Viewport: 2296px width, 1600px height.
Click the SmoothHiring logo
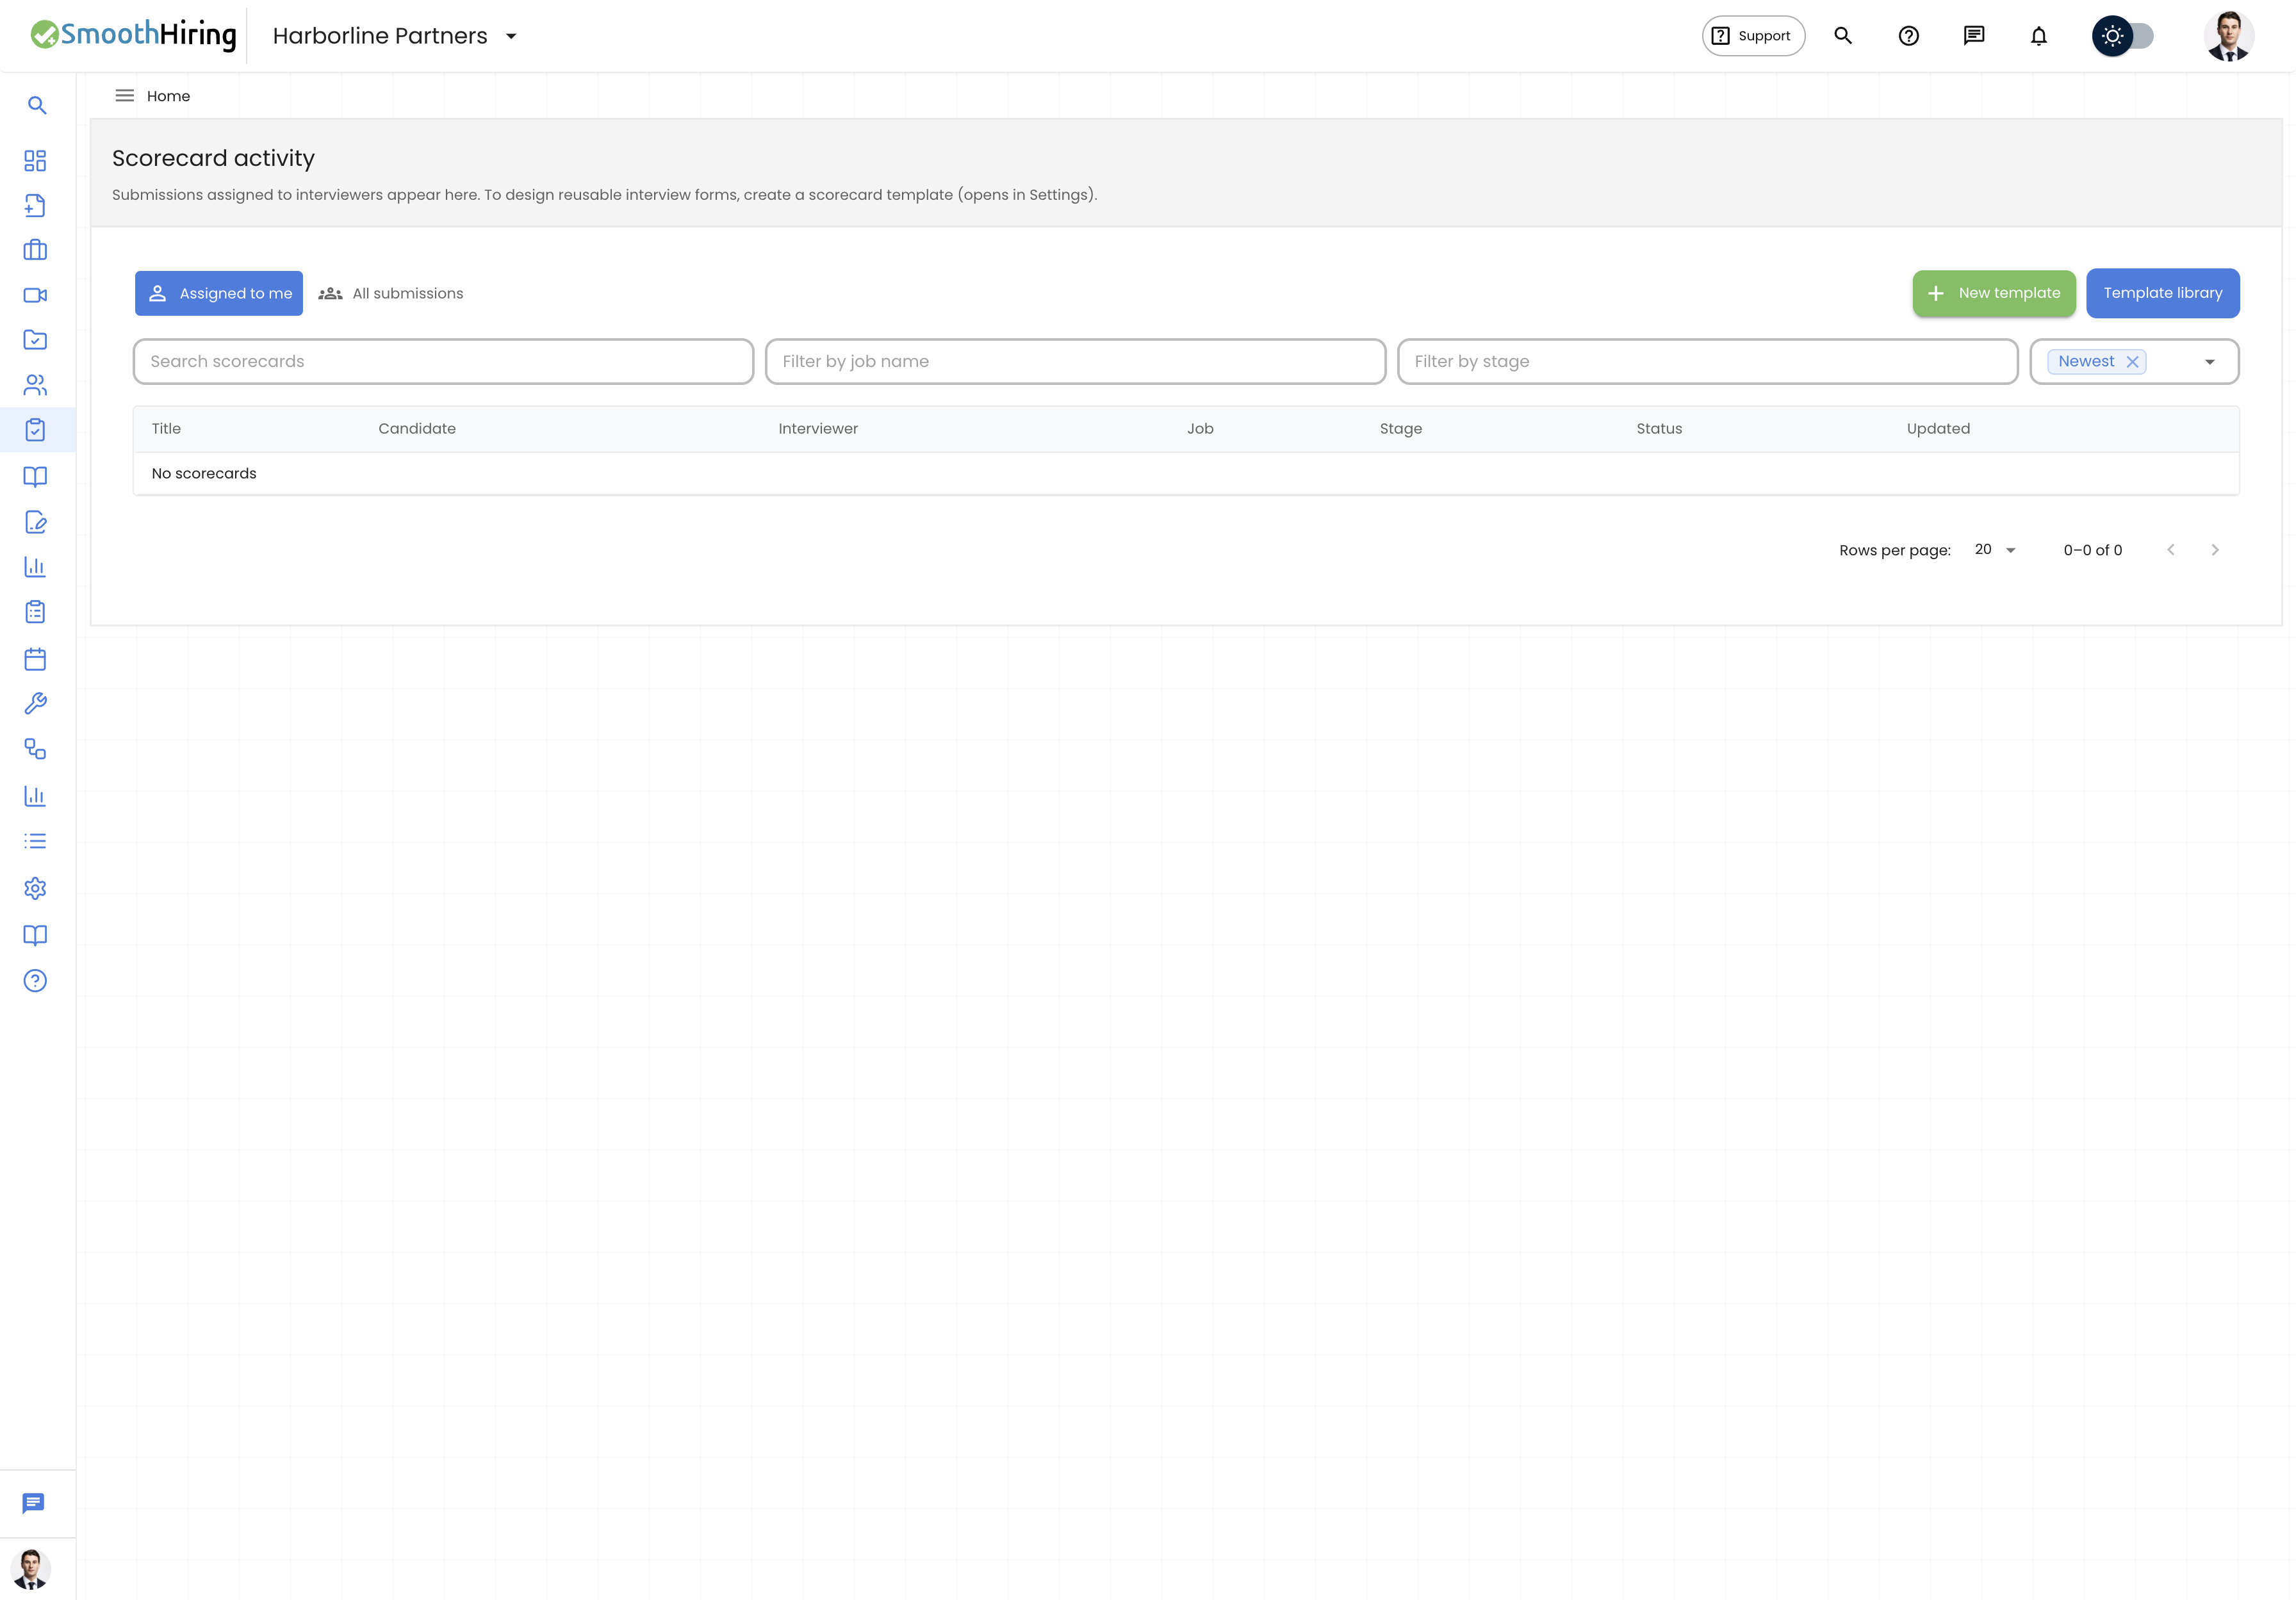[x=133, y=35]
